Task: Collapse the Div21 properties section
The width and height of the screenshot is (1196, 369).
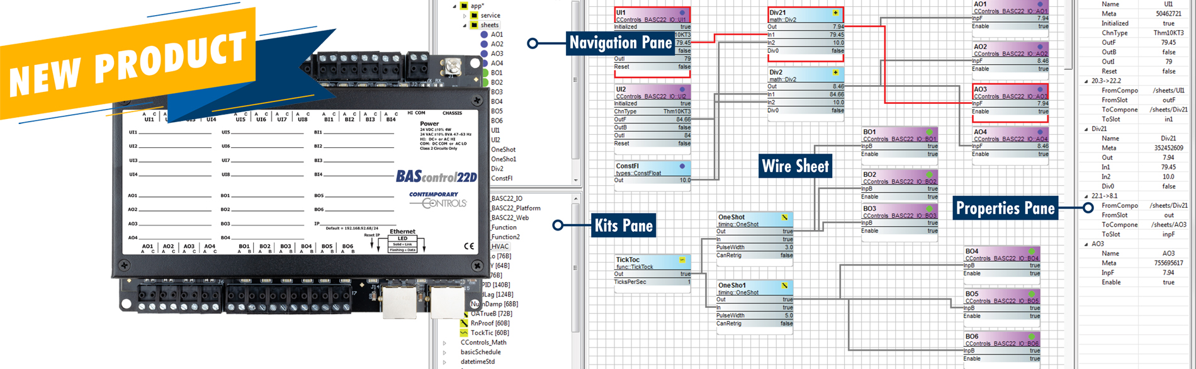Action: 1086,129
